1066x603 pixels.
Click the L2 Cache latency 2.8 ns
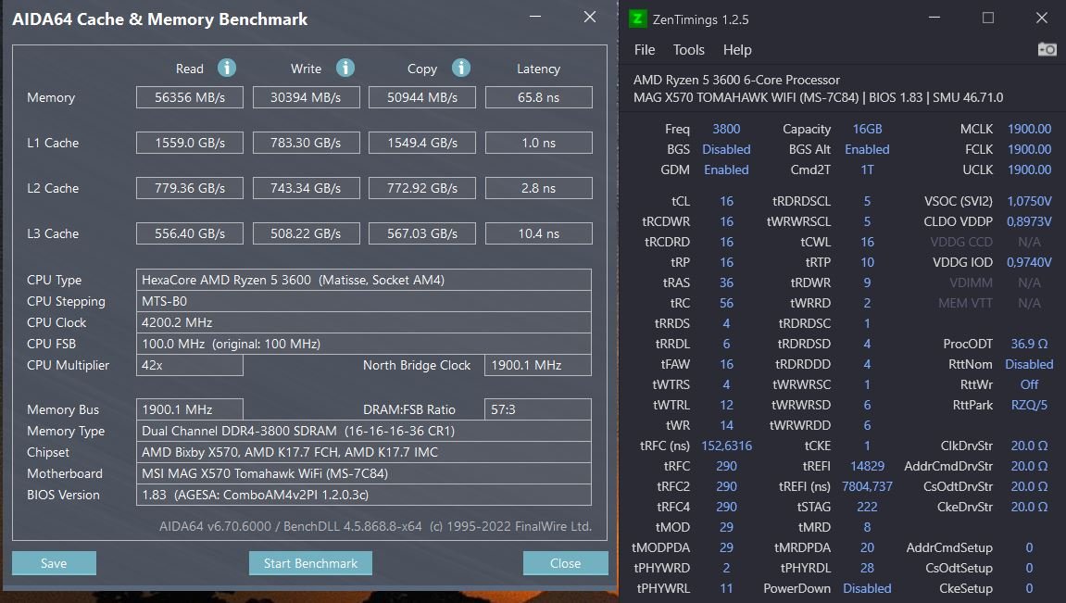(538, 188)
